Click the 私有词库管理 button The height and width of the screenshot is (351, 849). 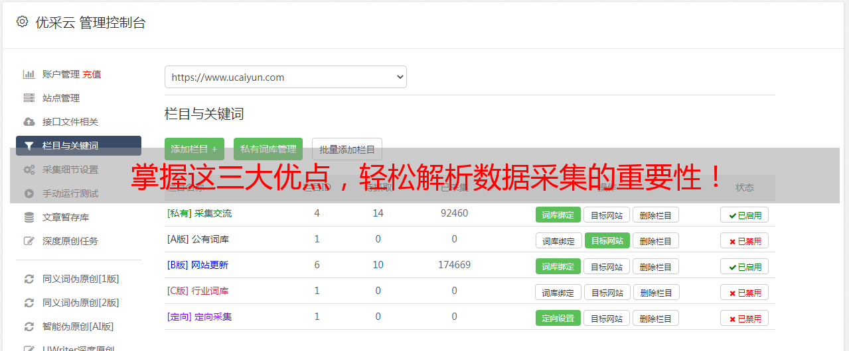[x=268, y=149]
